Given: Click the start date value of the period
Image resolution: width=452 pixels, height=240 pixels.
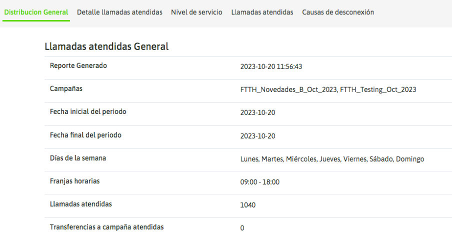Looking at the screenshot, I should click(257, 112).
